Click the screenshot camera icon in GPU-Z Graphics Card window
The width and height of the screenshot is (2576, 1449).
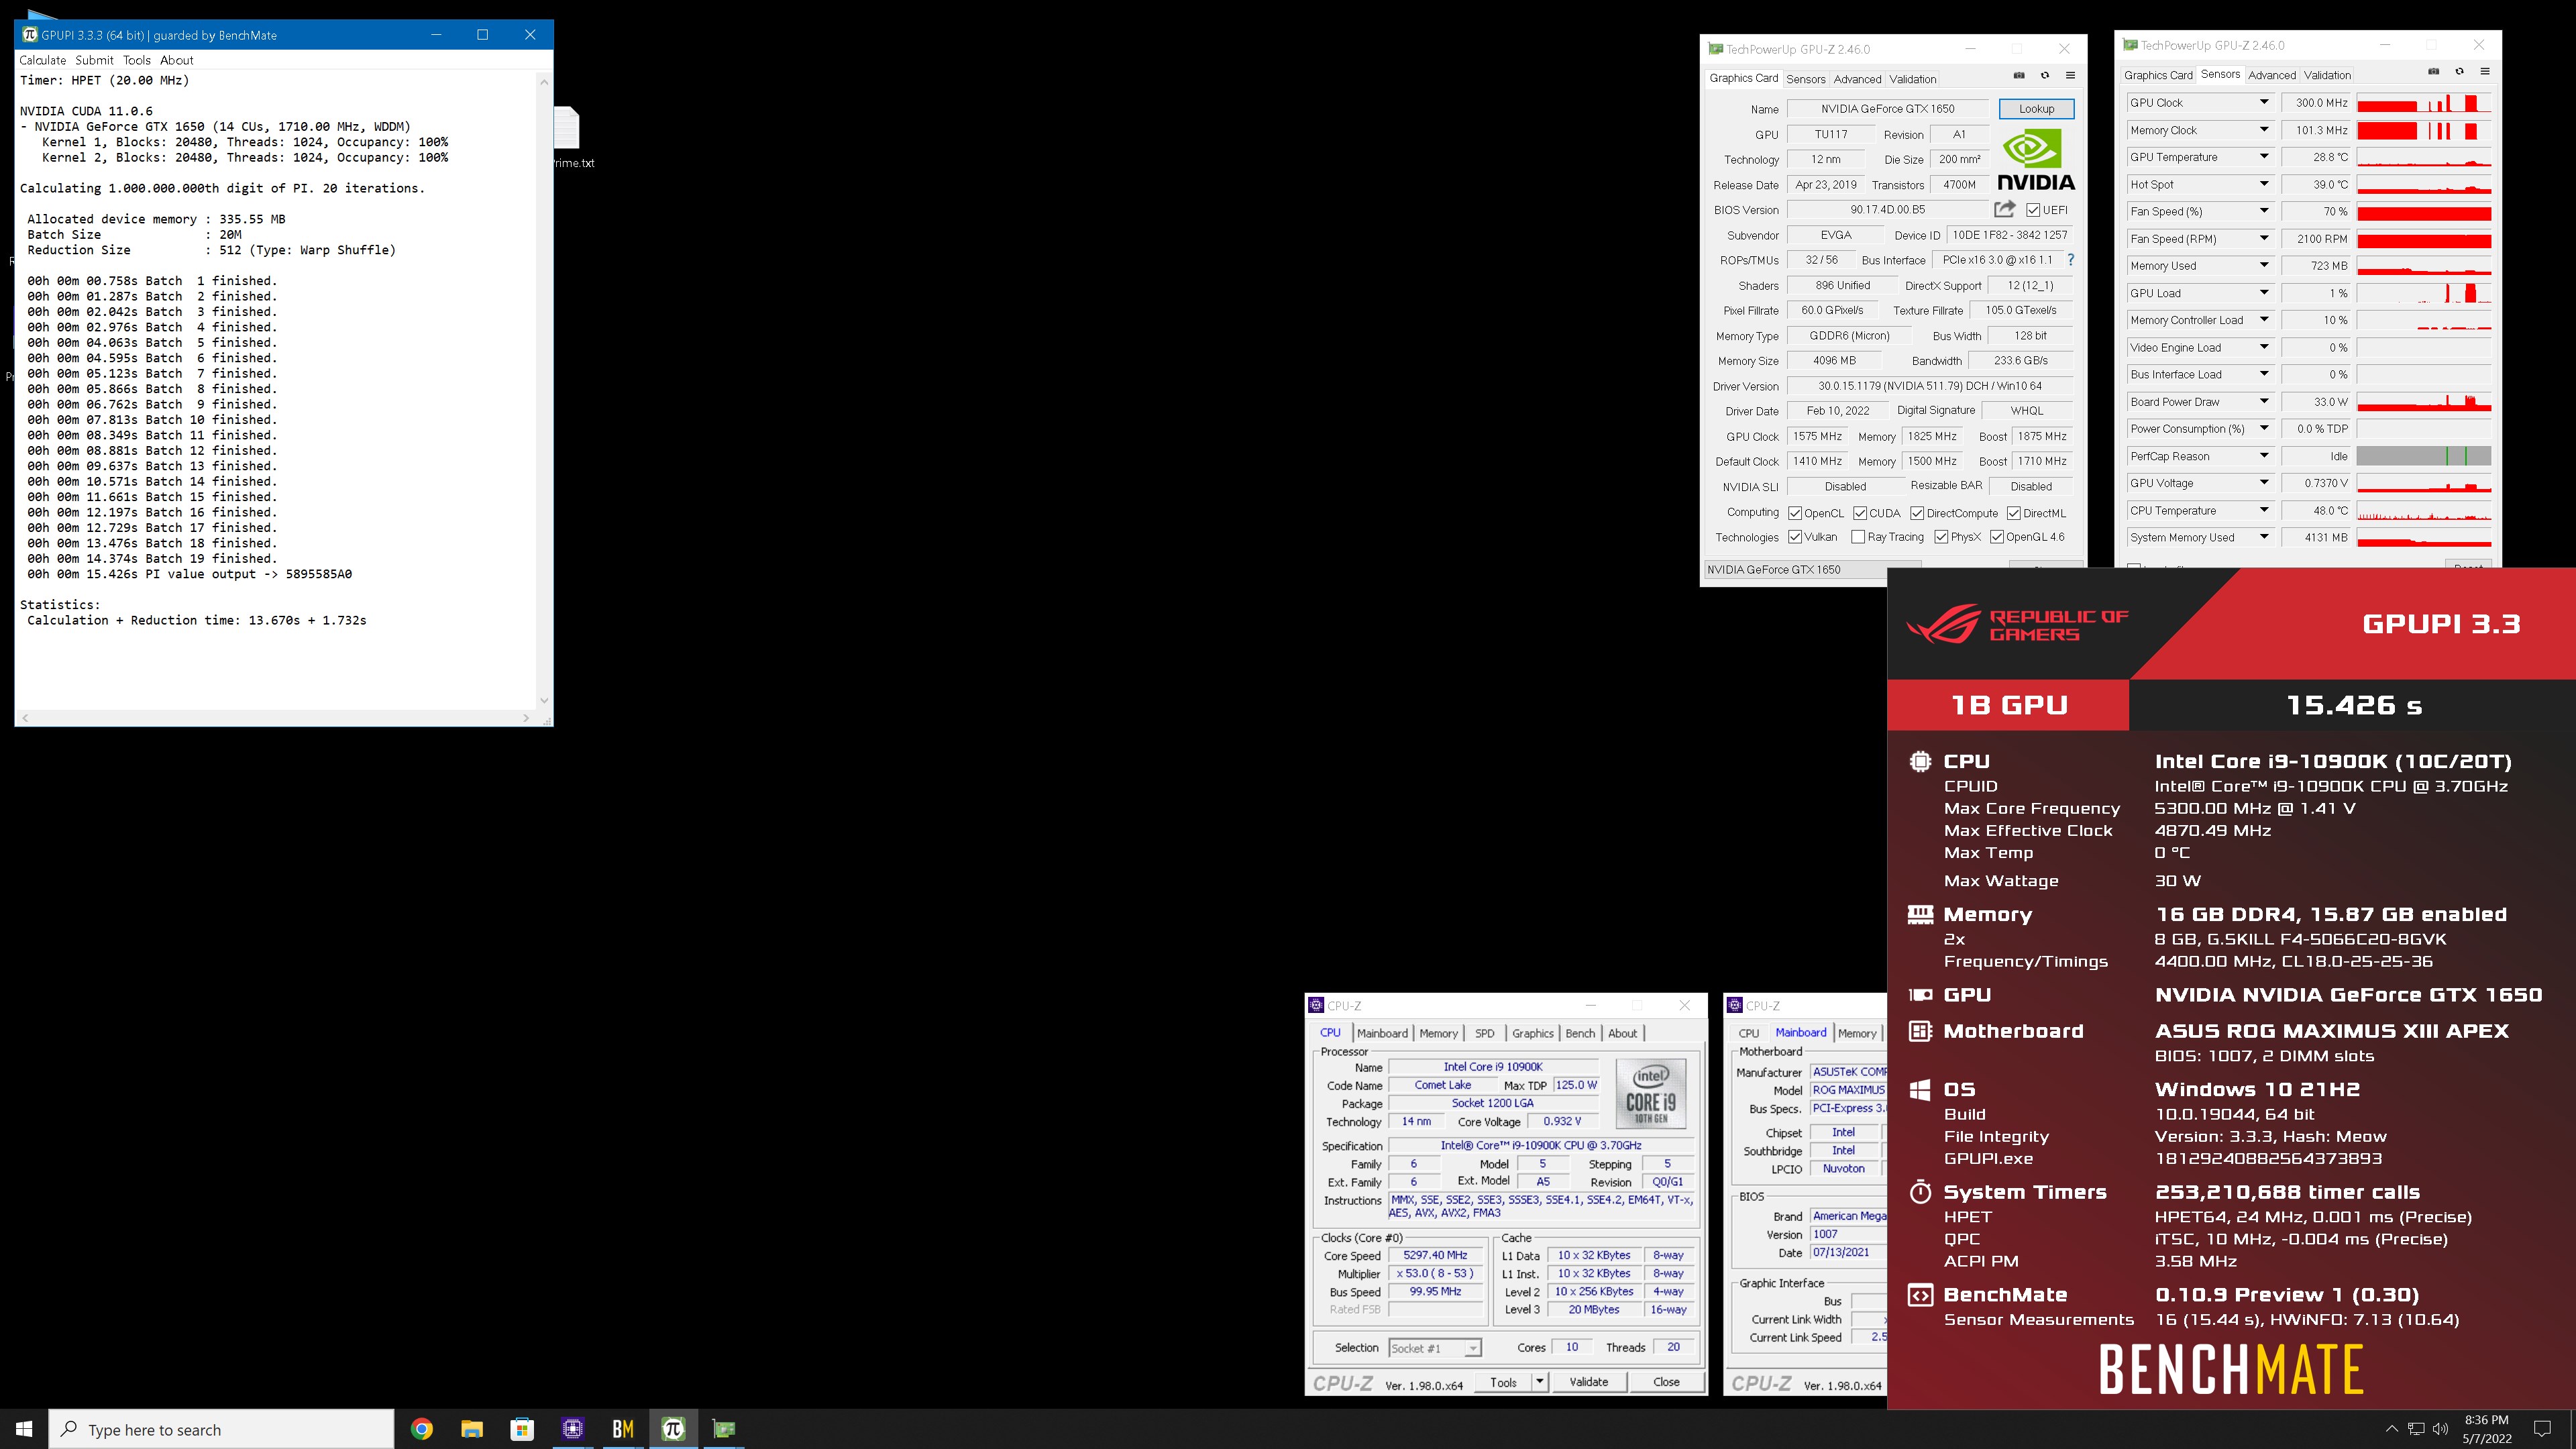[x=2019, y=76]
